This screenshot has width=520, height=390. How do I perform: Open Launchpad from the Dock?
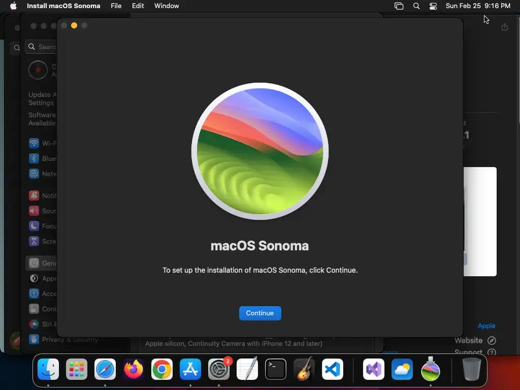point(77,369)
